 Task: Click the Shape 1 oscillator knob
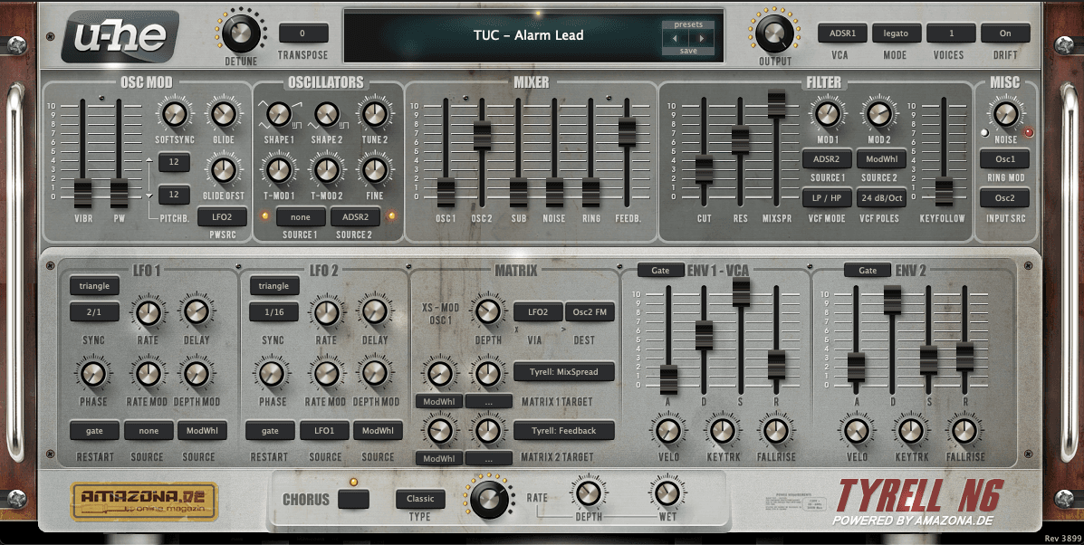279,114
